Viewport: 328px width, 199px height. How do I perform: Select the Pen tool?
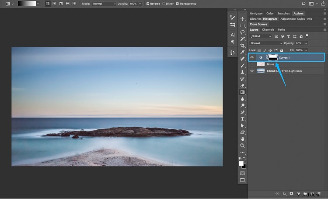click(242, 112)
